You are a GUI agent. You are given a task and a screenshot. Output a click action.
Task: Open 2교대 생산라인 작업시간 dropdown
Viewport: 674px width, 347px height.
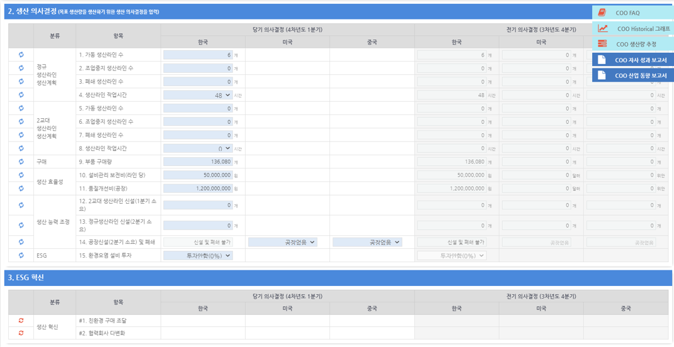click(198, 148)
